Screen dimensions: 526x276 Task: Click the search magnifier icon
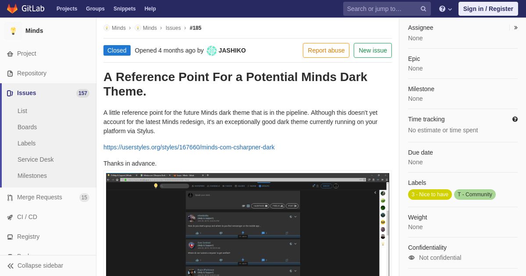[423, 9]
